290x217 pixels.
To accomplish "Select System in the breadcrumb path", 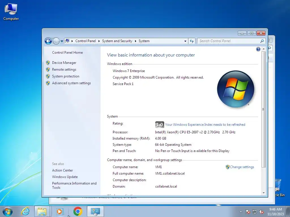I will click(144, 41).
